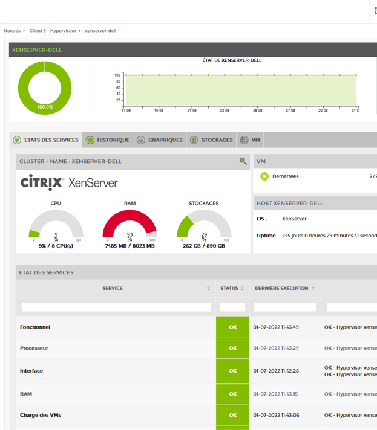Image resolution: width=377 pixels, height=430 pixels.
Task: Open the Etats des Services tab
Action: click(x=45, y=140)
